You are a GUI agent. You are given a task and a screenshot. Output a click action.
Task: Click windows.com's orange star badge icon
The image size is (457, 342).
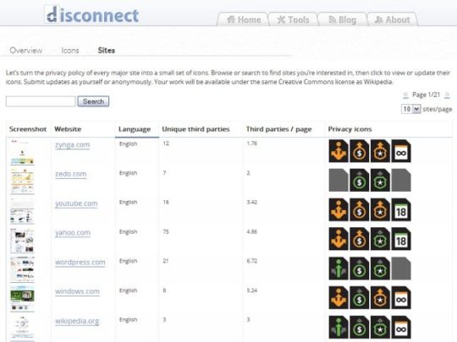pyautogui.click(x=380, y=298)
